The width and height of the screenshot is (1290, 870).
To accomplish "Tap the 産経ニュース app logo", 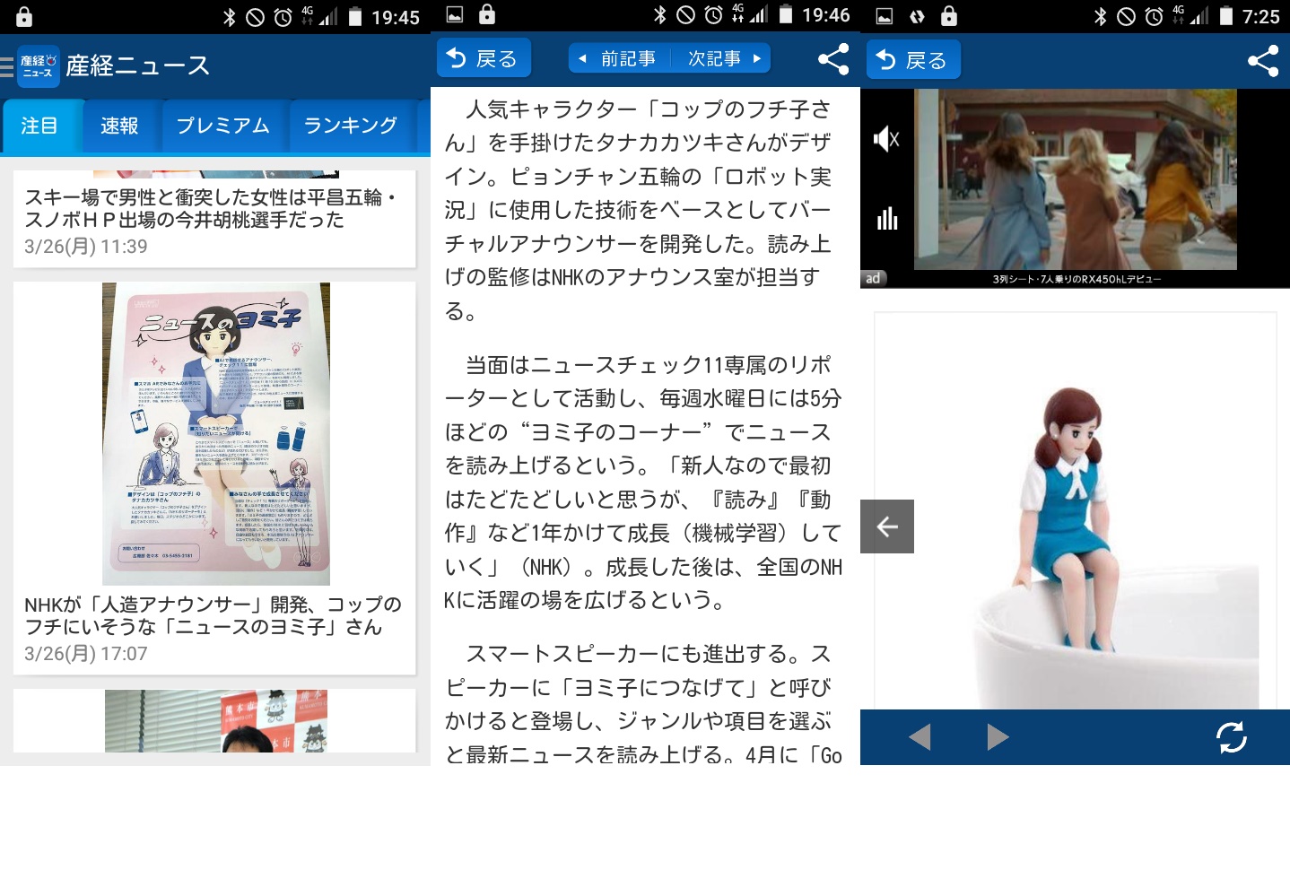I will pos(38,66).
